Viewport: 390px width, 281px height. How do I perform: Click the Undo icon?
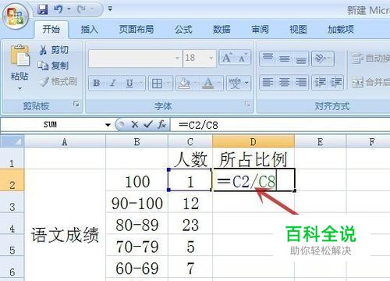(58, 9)
